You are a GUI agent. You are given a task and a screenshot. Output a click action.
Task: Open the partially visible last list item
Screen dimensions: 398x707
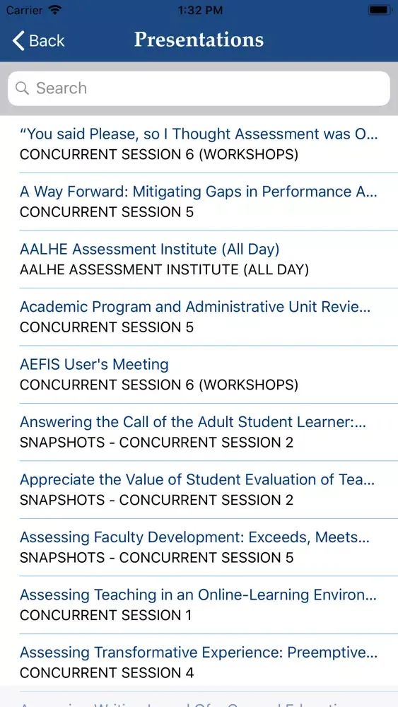point(199,699)
